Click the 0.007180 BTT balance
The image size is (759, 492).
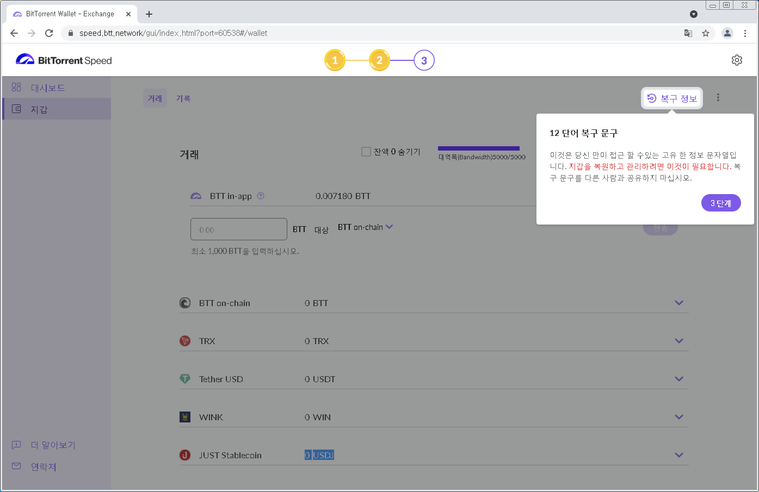[343, 196]
